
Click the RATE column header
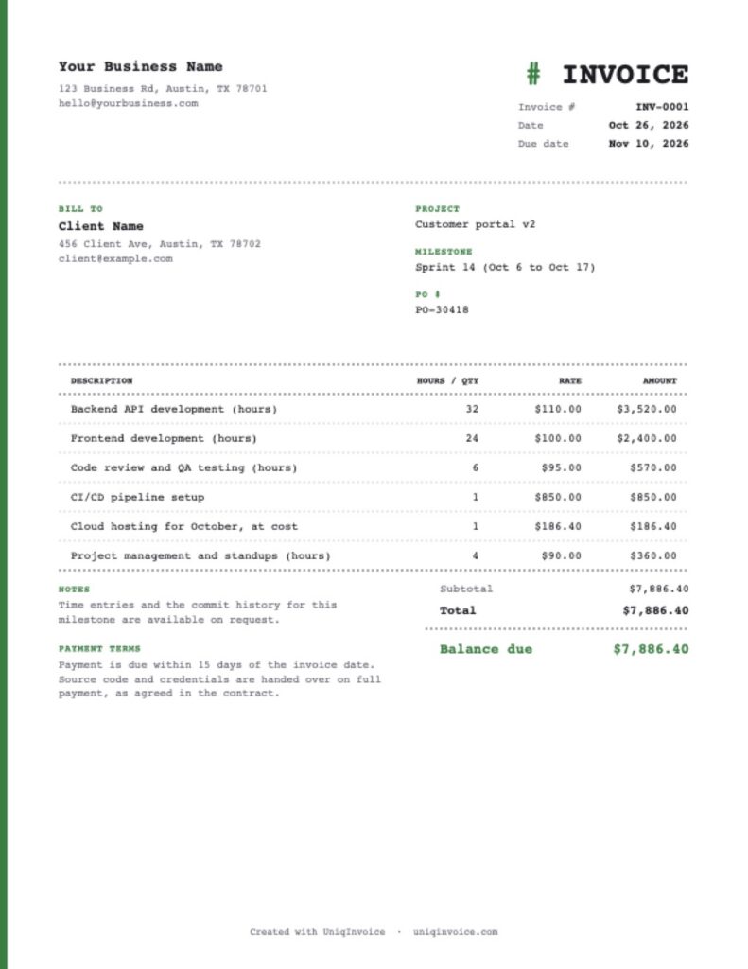(570, 380)
